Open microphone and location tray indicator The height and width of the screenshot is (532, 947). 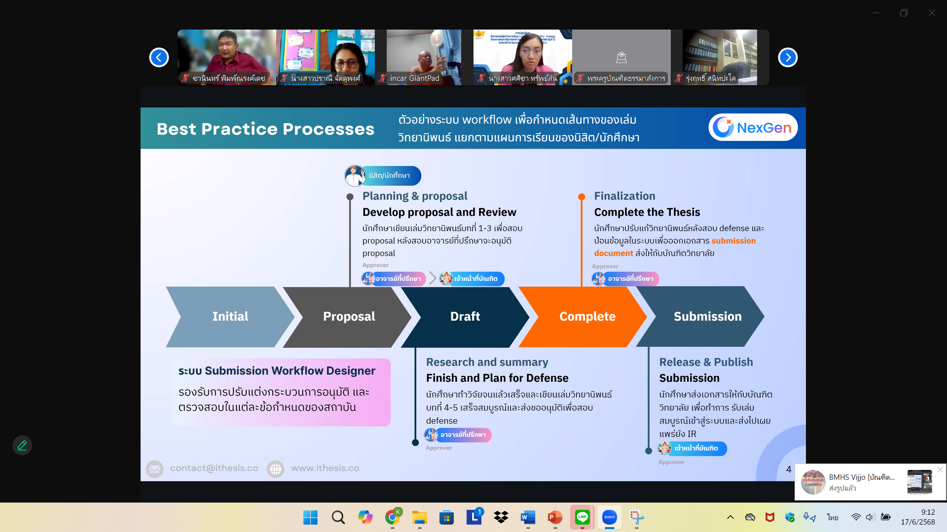809,517
